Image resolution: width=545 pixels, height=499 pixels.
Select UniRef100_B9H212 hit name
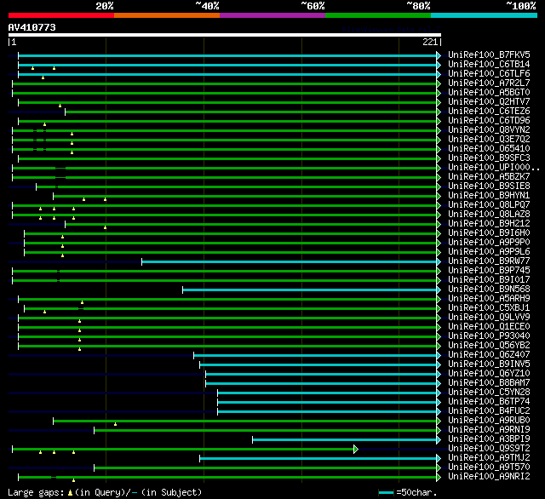pos(489,224)
